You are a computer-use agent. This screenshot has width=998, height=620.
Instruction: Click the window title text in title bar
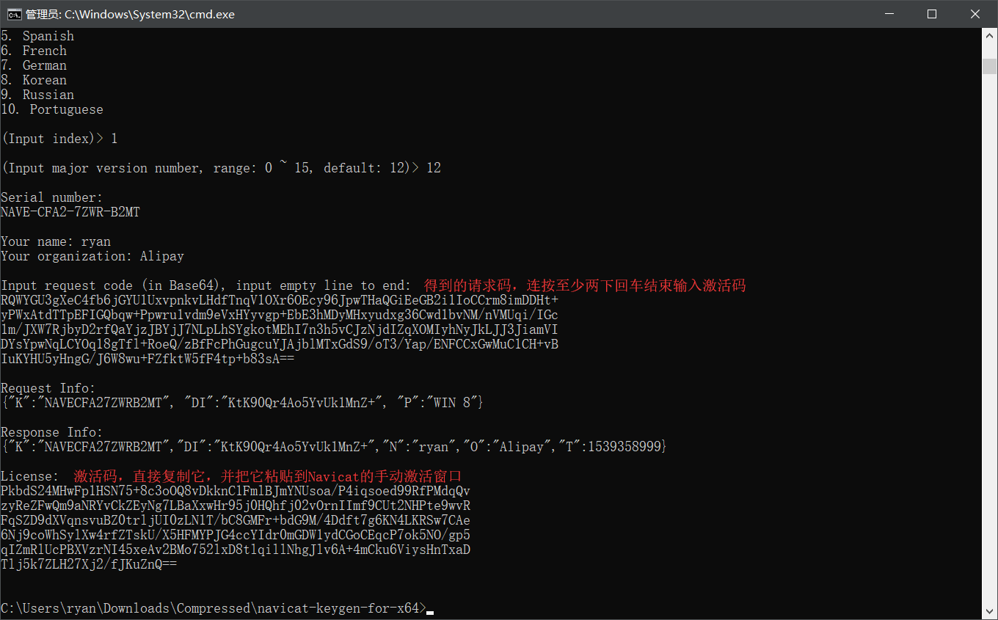click(131, 14)
